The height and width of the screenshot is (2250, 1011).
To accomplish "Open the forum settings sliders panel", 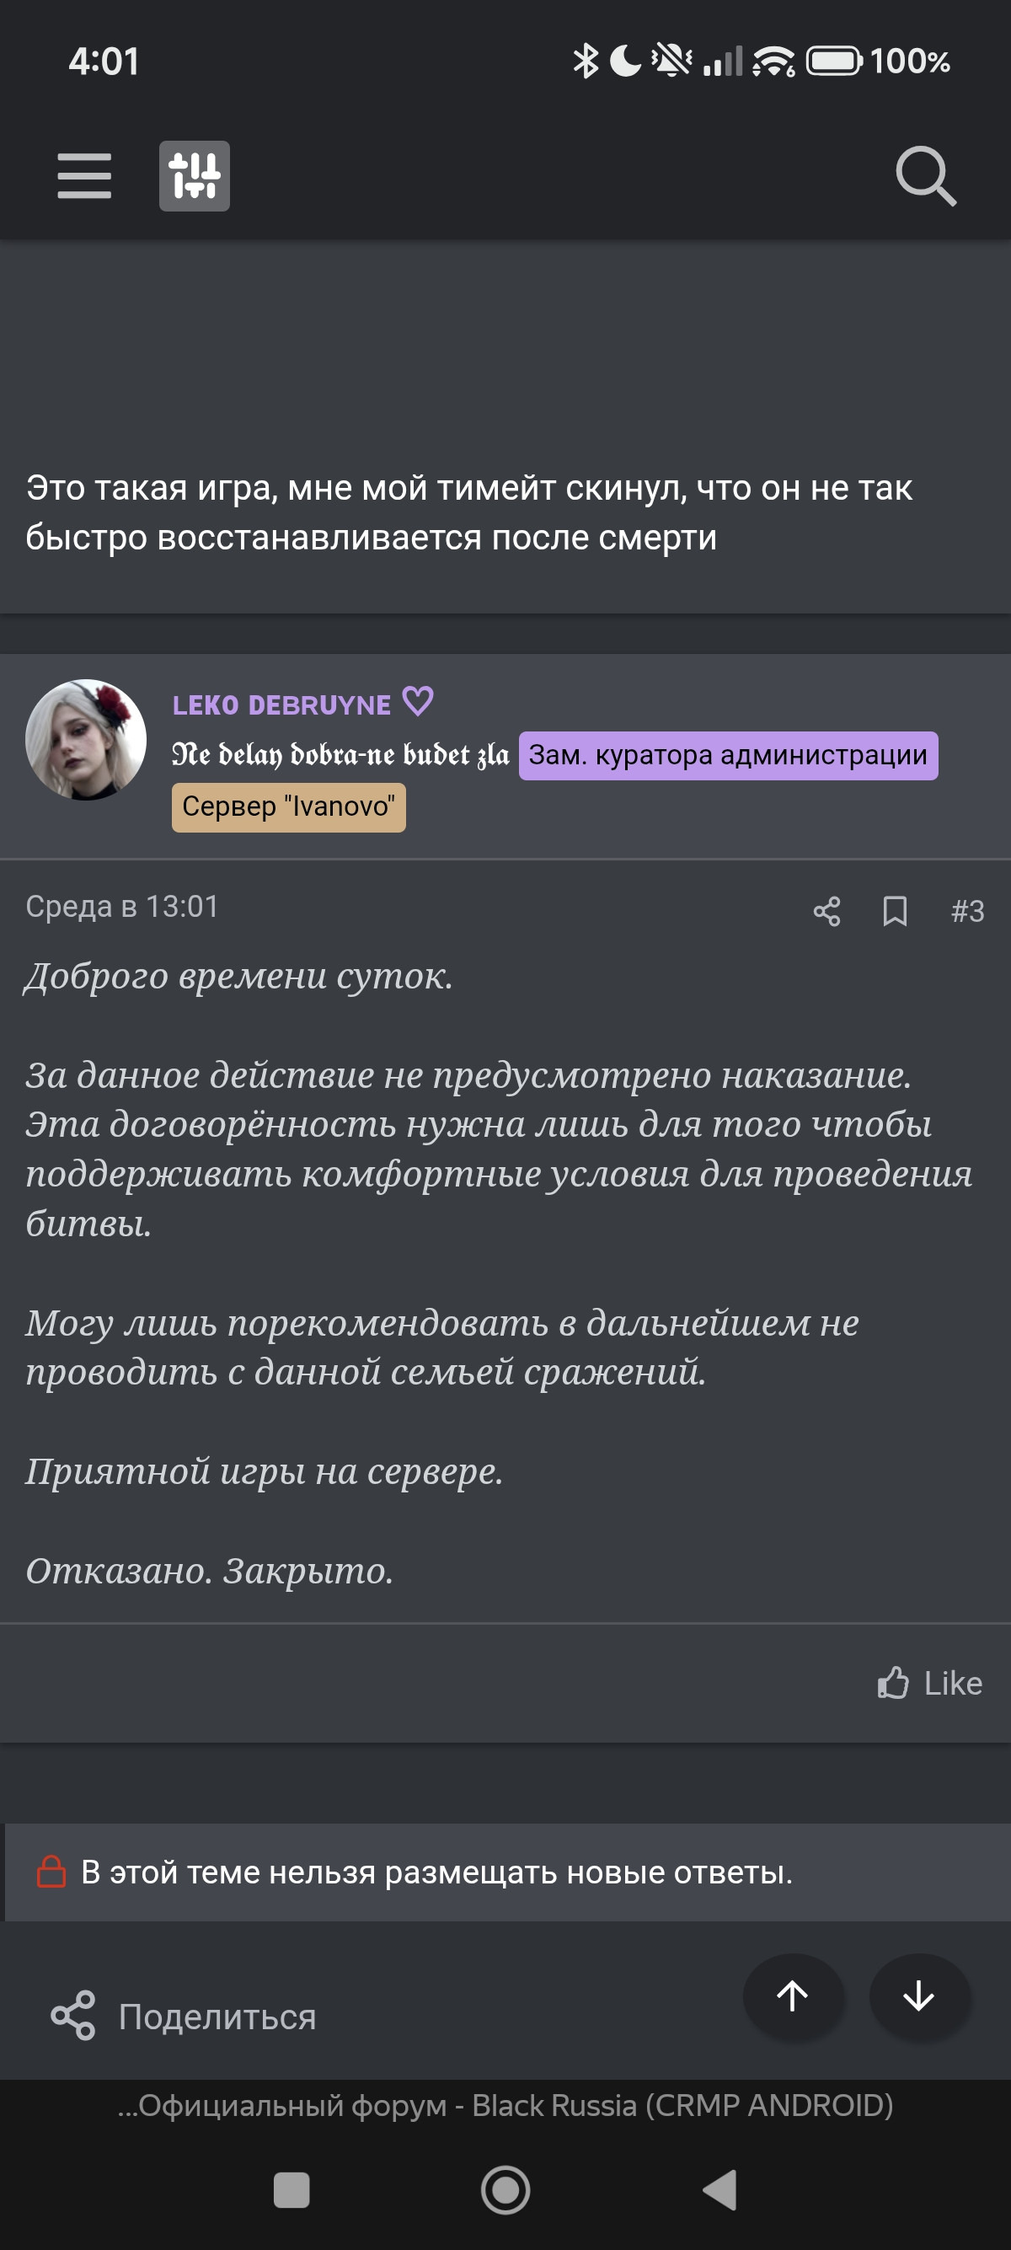I will 194,175.
